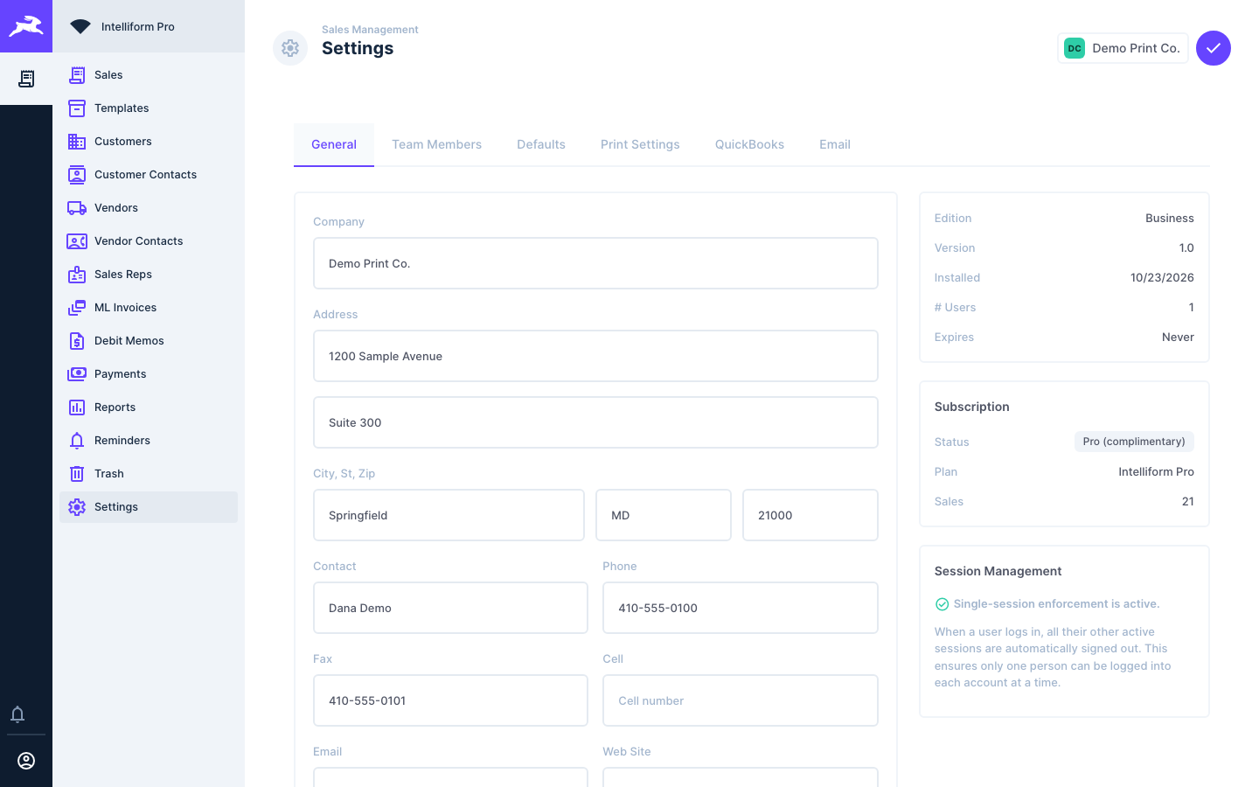Viewport: 1259px width, 787px height.
Task: Open the Print Settings tab
Action: [x=640, y=144]
